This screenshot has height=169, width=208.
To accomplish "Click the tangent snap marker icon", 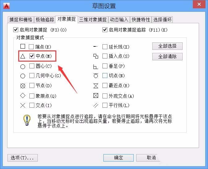I will pyautogui.click(x=96, y=76).
